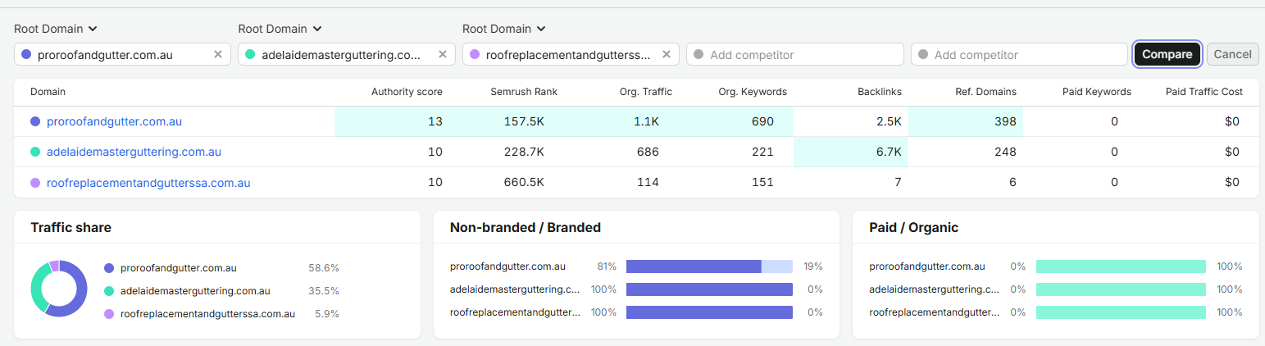
Task: Click the Paid Keywords column header
Action: (x=1096, y=92)
